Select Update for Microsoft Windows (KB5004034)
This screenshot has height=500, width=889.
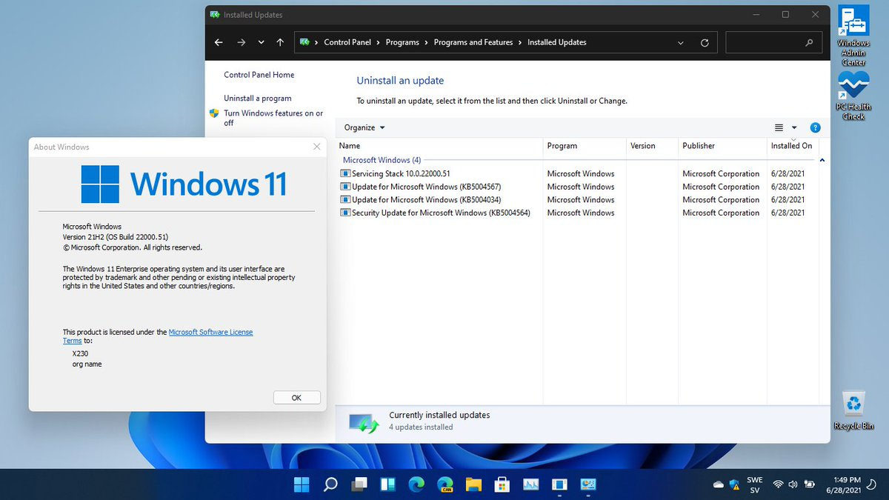tap(577, 200)
